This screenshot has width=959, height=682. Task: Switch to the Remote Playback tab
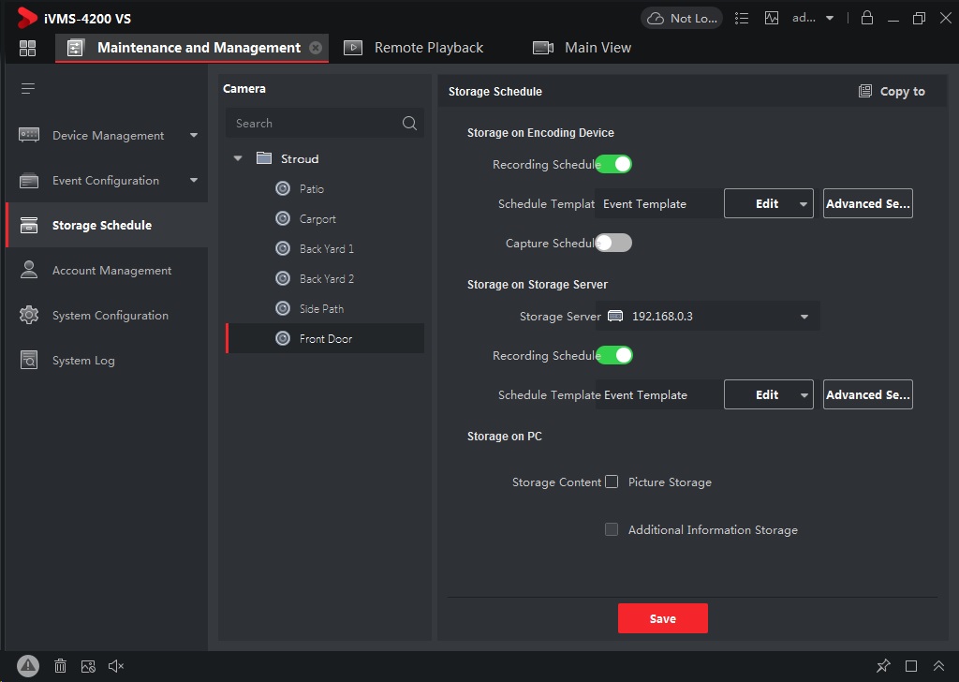pos(414,48)
